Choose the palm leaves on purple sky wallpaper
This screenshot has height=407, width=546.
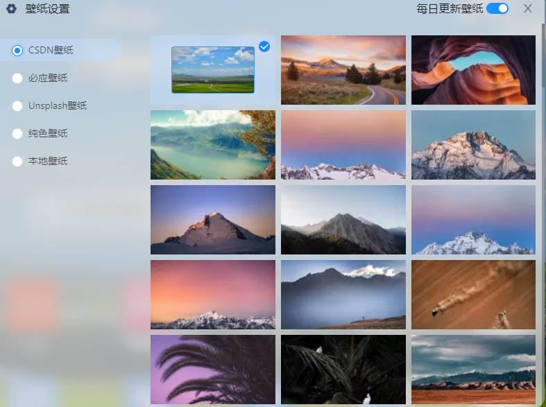[213, 370]
